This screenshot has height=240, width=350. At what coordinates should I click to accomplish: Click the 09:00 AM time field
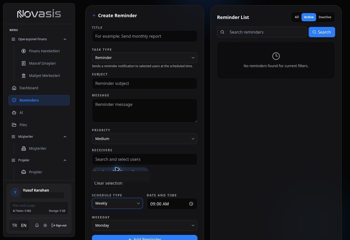172,204
